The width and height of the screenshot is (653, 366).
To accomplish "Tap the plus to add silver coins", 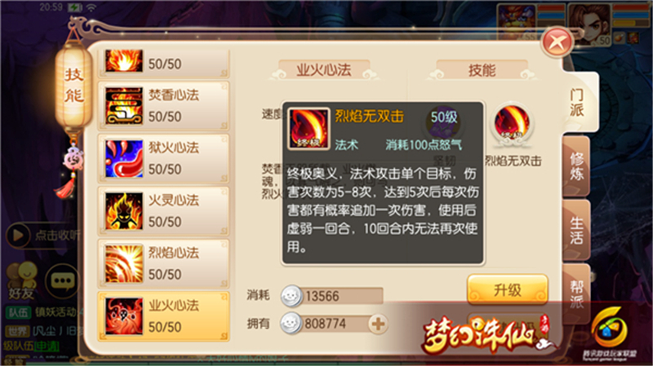I will tap(378, 324).
